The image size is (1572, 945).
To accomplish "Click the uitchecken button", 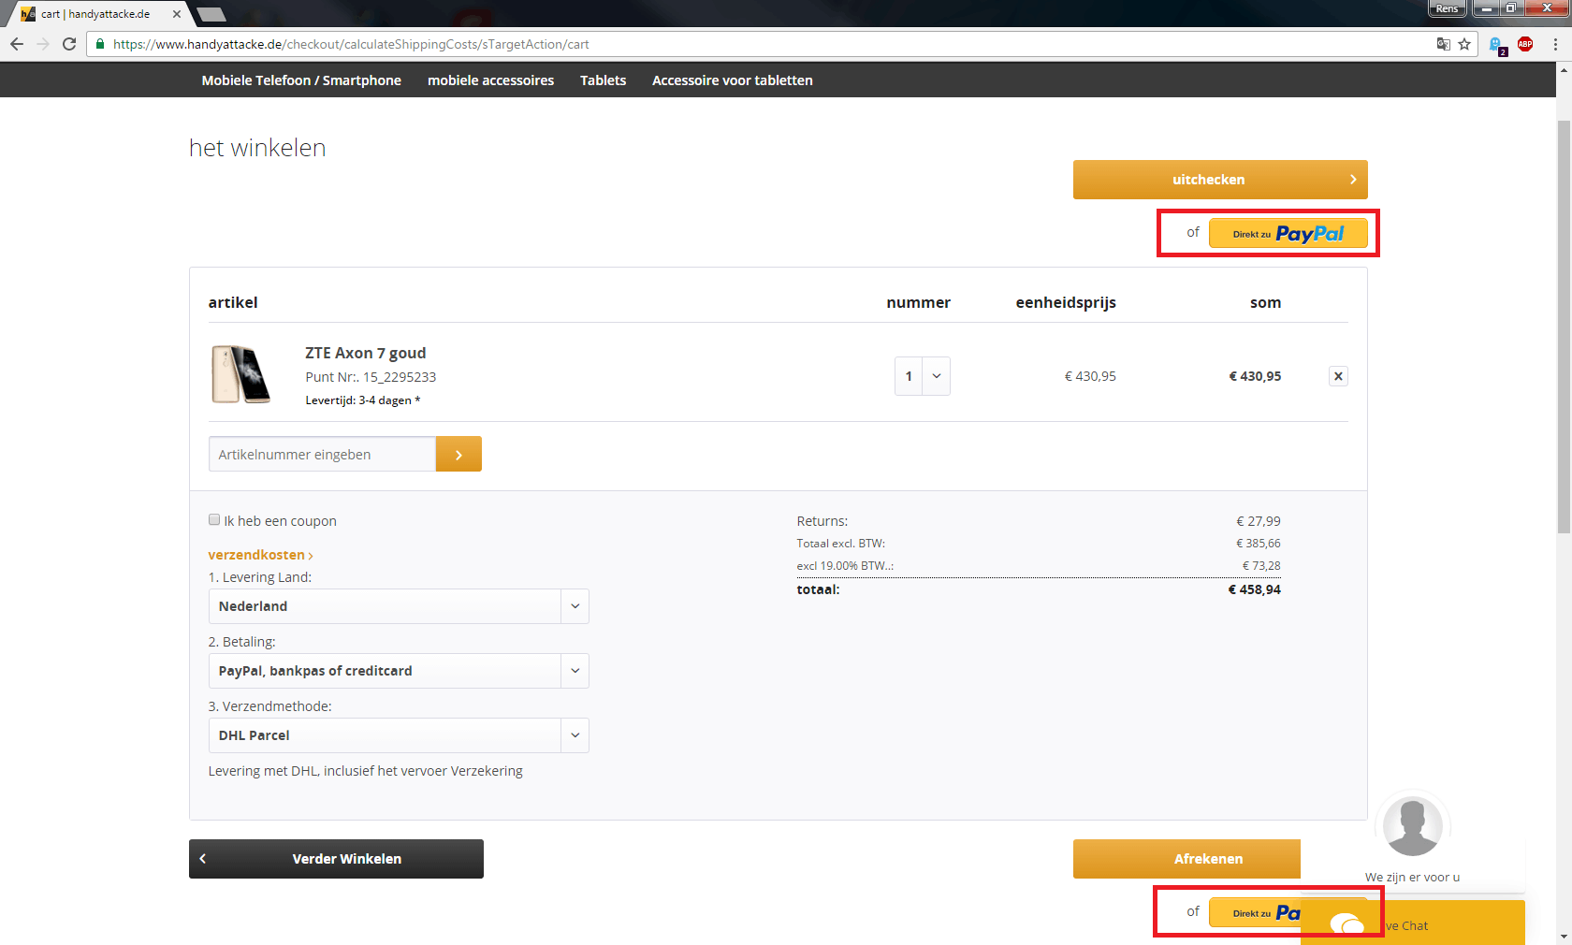I will point(1220,180).
